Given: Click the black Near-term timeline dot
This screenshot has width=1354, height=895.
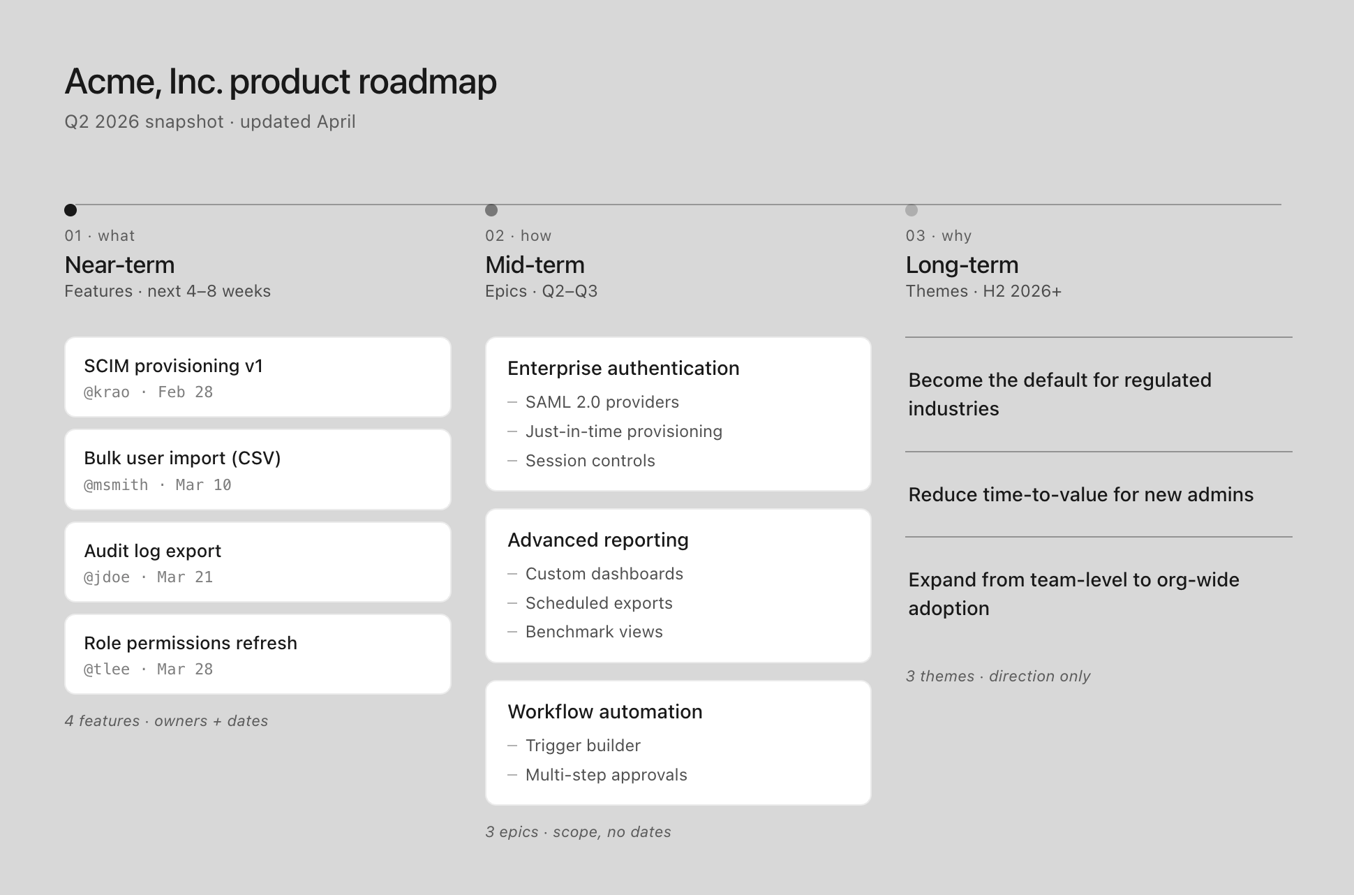Looking at the screenshot, I should (x=70, y=210).
